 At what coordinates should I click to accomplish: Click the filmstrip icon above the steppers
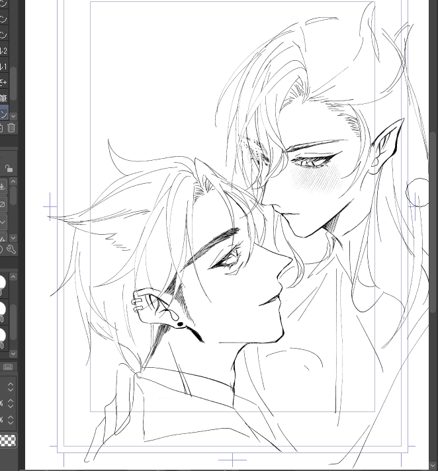[x=8, y=366]
